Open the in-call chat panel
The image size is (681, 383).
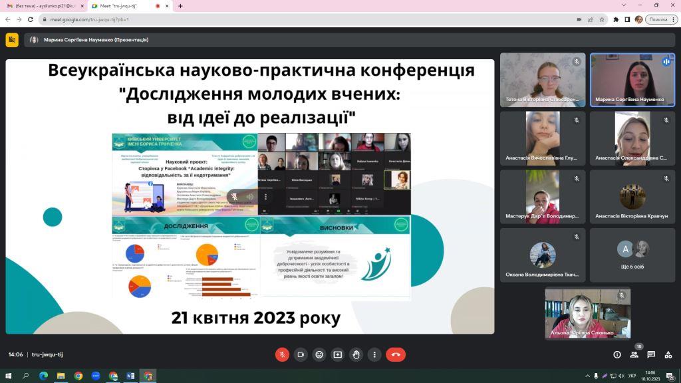(651, 354)
